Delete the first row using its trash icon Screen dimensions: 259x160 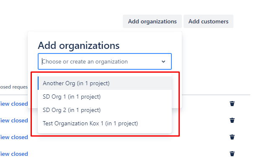232,104
